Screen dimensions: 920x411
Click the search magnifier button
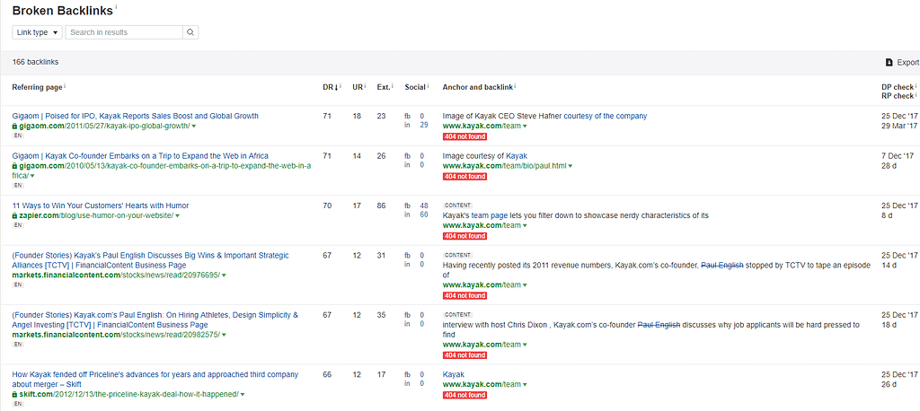pyautogui.click(x=190, y=32)
